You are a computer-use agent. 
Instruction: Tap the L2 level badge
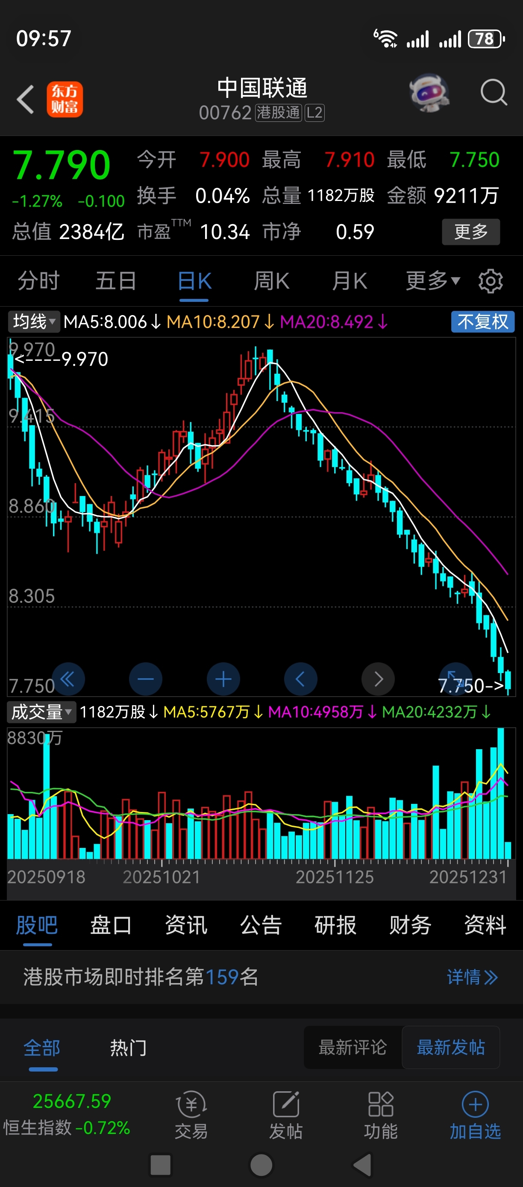pyautogui.click(x=314, y=112)
